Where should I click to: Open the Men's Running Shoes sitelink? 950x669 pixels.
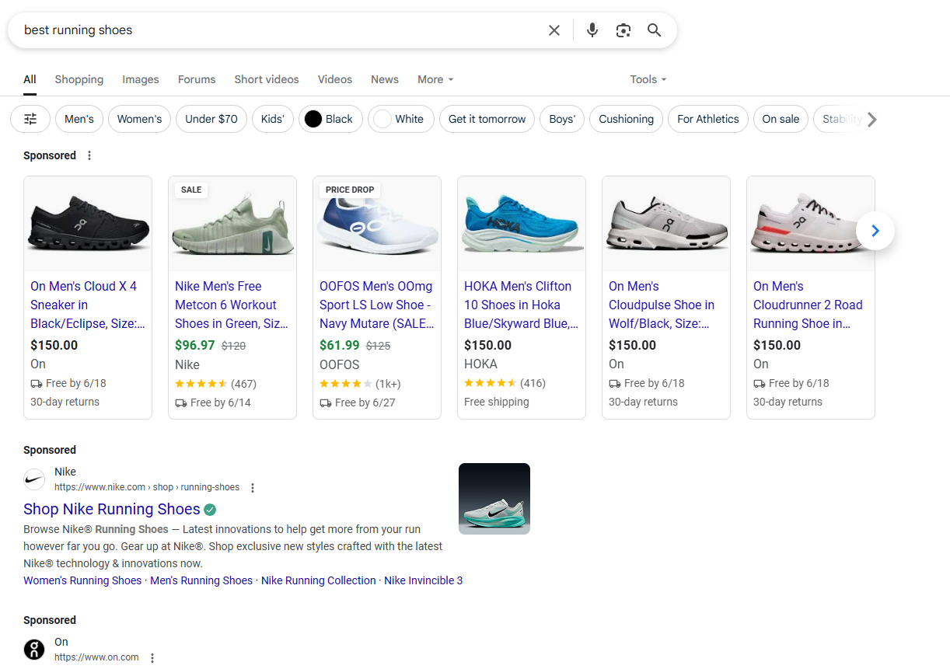pyautogui.click(x=201, y=580)
